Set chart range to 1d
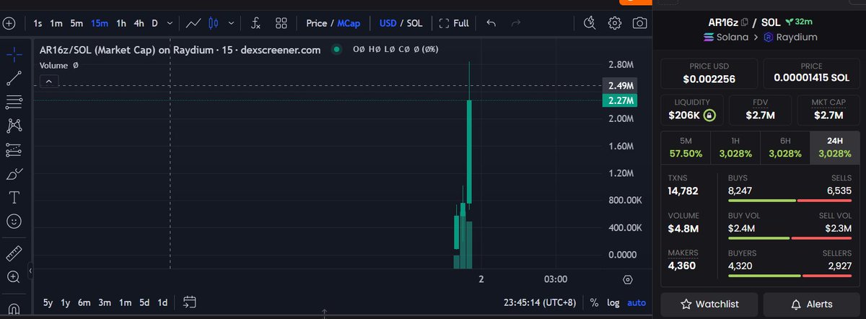Screen dimensions: 866x319 pos(162,303)
